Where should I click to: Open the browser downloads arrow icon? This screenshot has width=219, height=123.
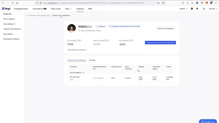tap(188, 3)
